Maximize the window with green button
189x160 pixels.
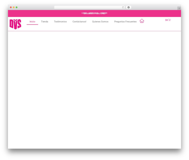click(17, 7)
